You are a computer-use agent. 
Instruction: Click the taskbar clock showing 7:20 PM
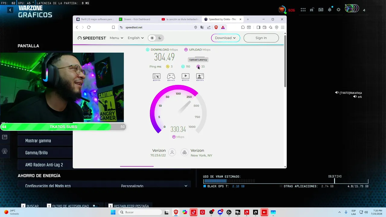point(377,212)
